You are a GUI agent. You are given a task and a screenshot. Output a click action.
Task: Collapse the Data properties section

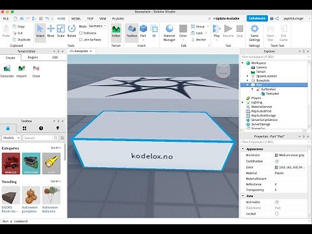[243, 196]
